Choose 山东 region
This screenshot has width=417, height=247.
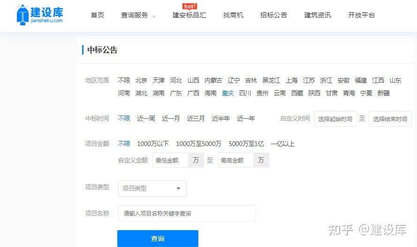tap(395, 80)
